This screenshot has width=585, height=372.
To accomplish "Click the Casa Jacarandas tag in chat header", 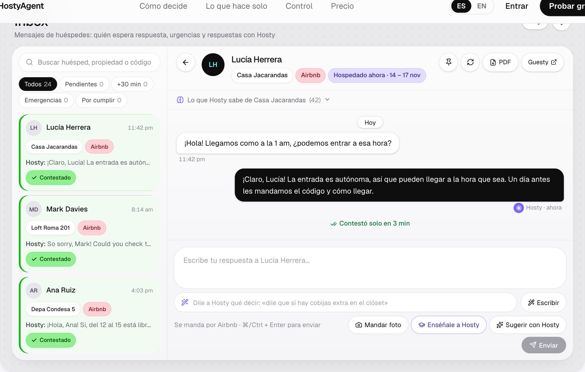I will click(x=262, y=75).
